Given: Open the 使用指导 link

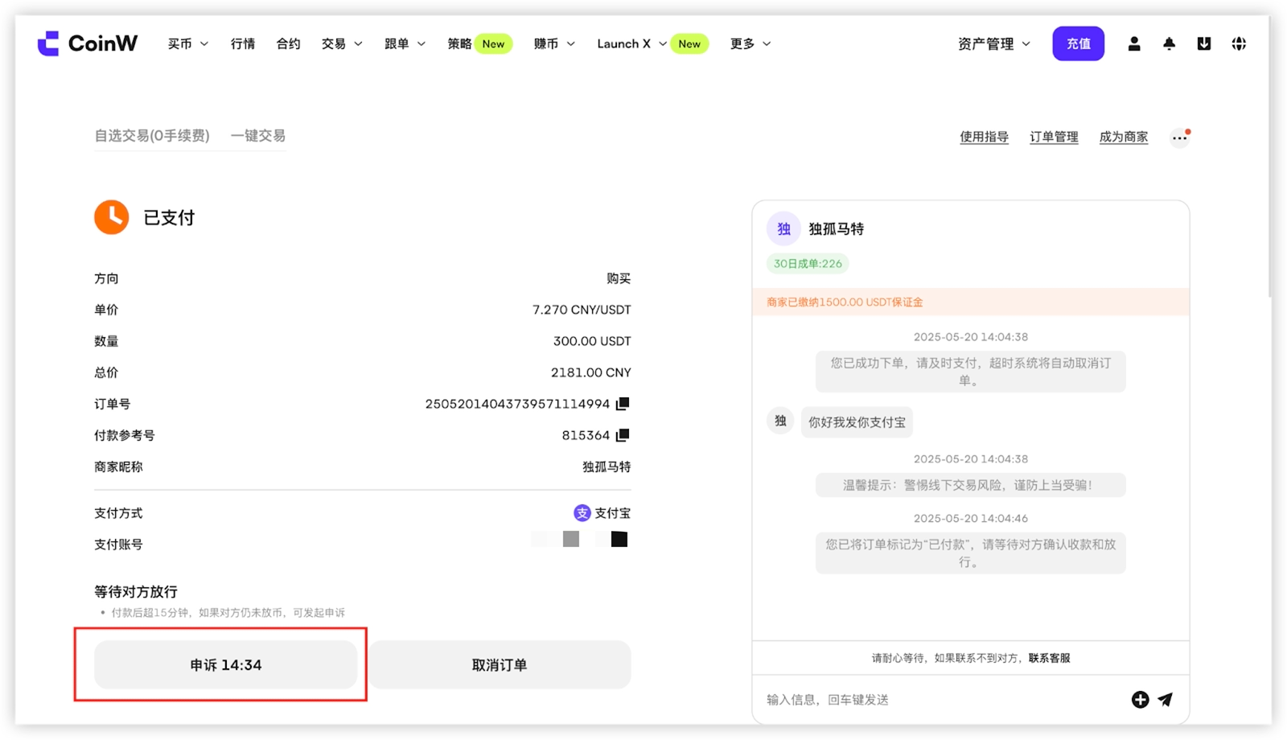Looking at the screenshot, I should [984, 137].
